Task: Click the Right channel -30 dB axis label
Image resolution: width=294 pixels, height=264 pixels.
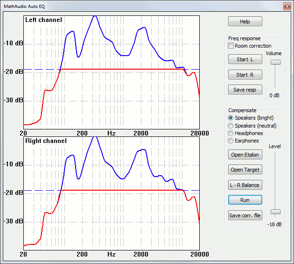Action: point(14,221)
